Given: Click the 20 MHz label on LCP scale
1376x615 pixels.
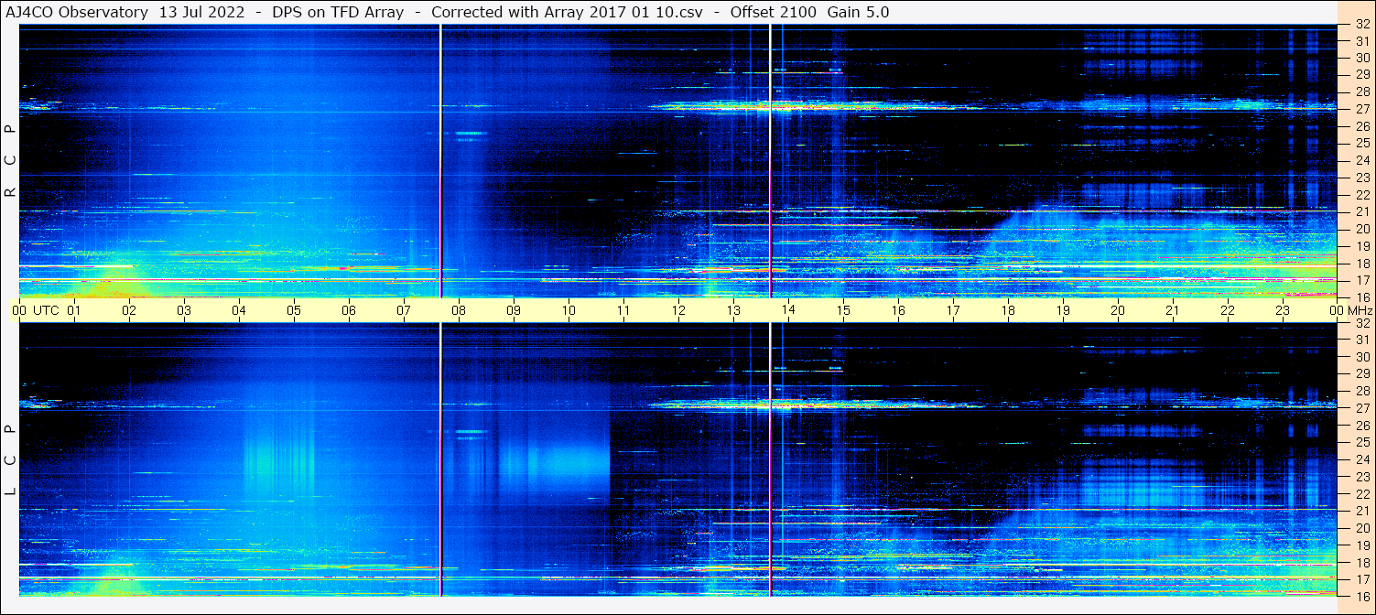Looking at the screenshot, I should pos(1361,528).
